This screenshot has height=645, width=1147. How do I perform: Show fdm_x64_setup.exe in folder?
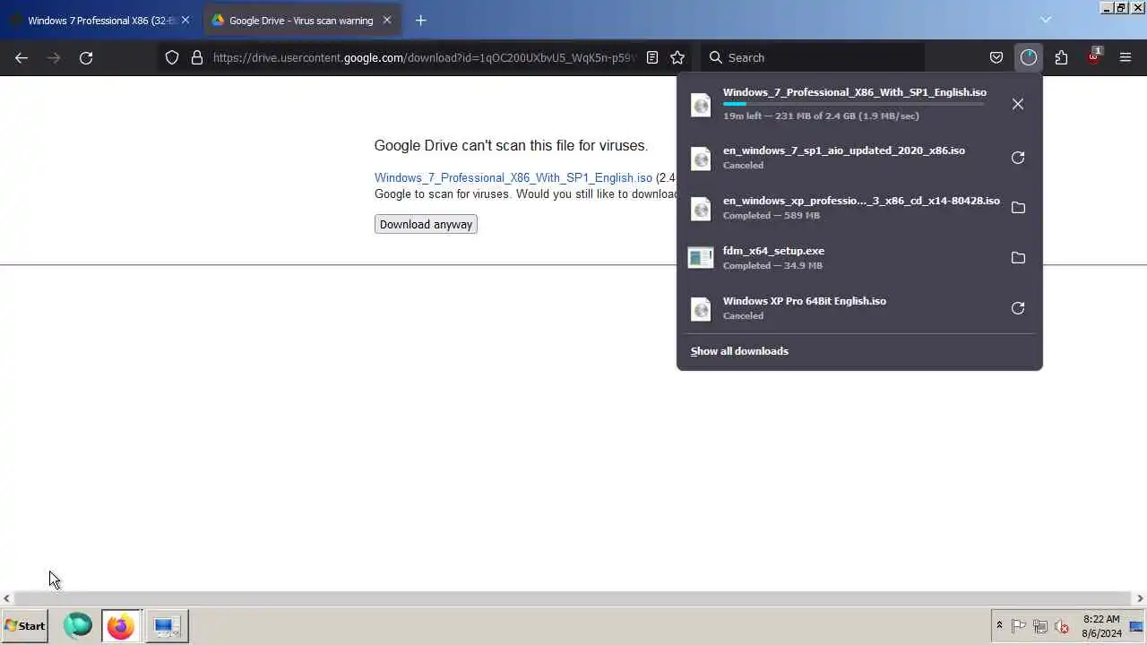[x=1018, y=258]
